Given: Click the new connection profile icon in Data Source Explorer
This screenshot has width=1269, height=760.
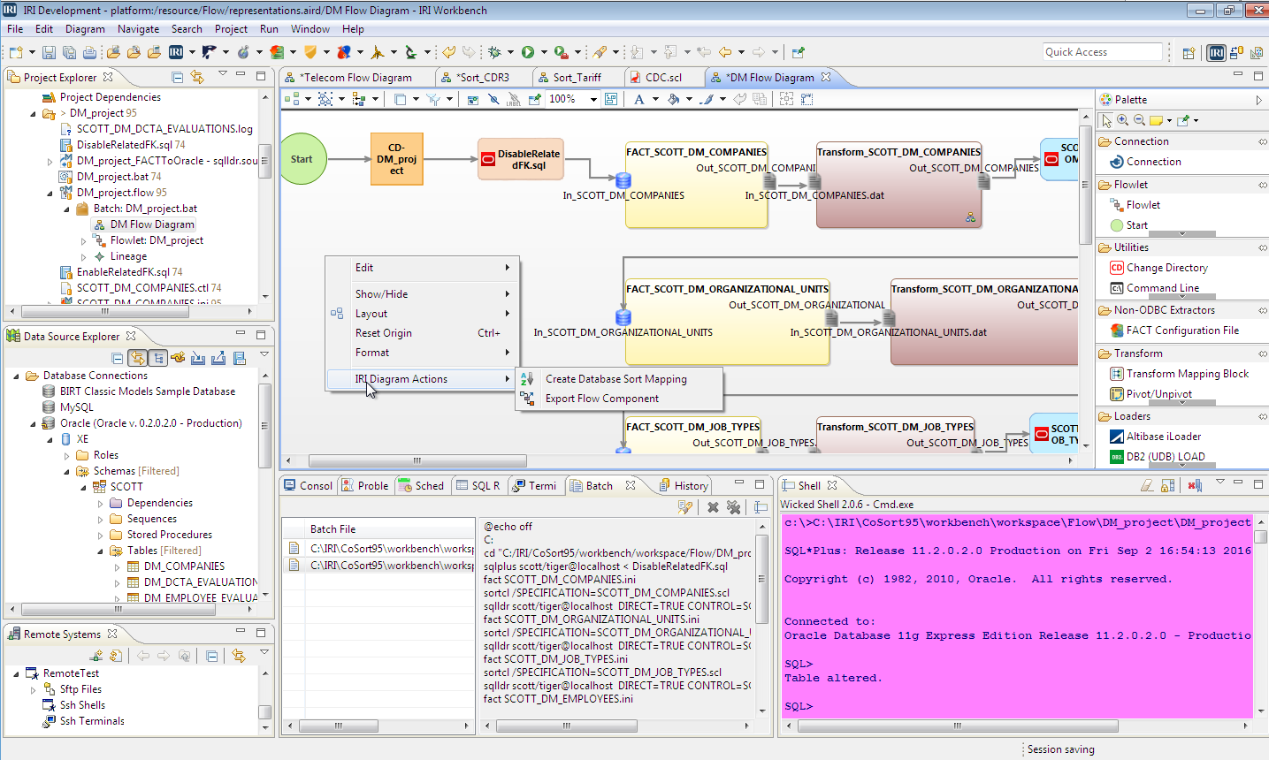Looking at the screenshot, I should coord(179,358).
